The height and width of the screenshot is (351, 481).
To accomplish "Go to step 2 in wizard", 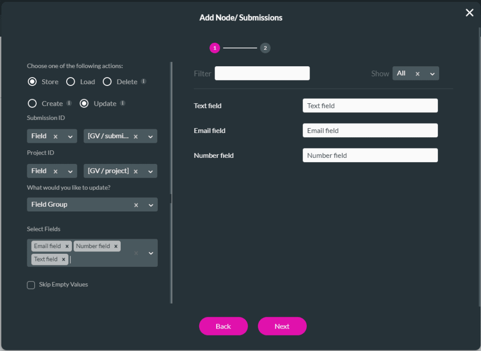I will coord(265,48).
